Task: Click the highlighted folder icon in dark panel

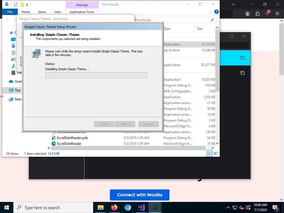Action: (242, 58)
